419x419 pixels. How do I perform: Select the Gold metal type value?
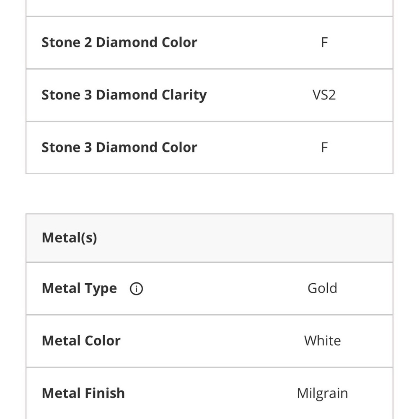[x=322, y=288]
